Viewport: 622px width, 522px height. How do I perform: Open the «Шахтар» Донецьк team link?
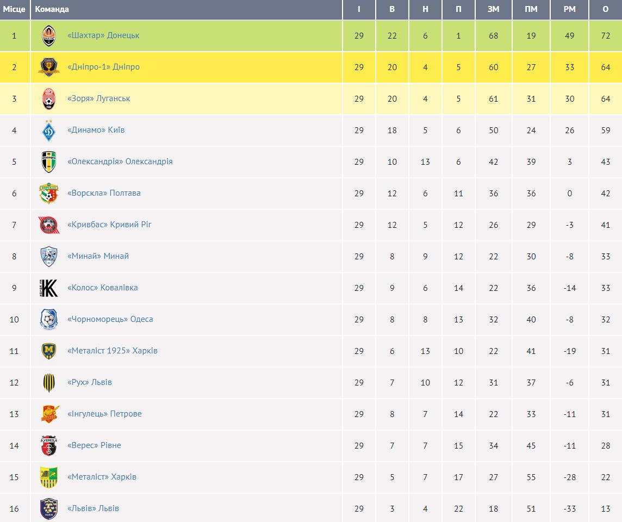pos(103,35)
